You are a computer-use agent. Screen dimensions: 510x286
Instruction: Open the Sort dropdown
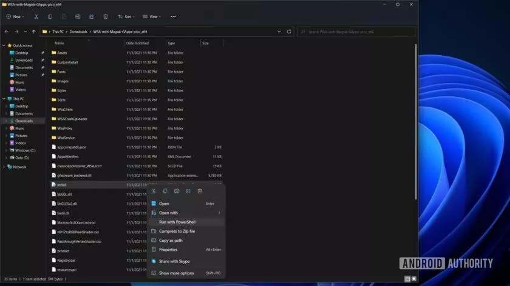126,16
